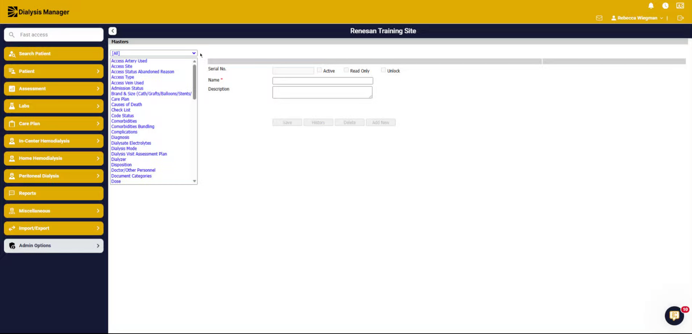The width and height of the screenshot is (692, 334).
Task: Click the Import/Export arrows icon
Action: coord(12,228)
